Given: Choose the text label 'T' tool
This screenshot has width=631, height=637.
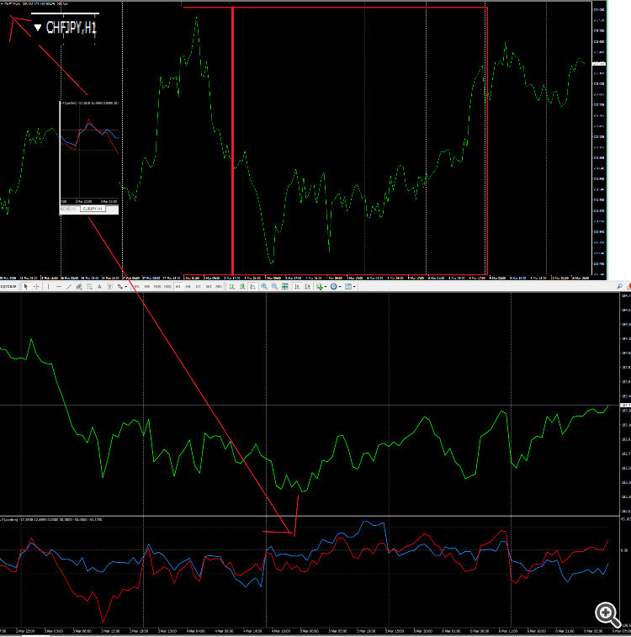Looking at the screenshot, I should pos(109,286).
